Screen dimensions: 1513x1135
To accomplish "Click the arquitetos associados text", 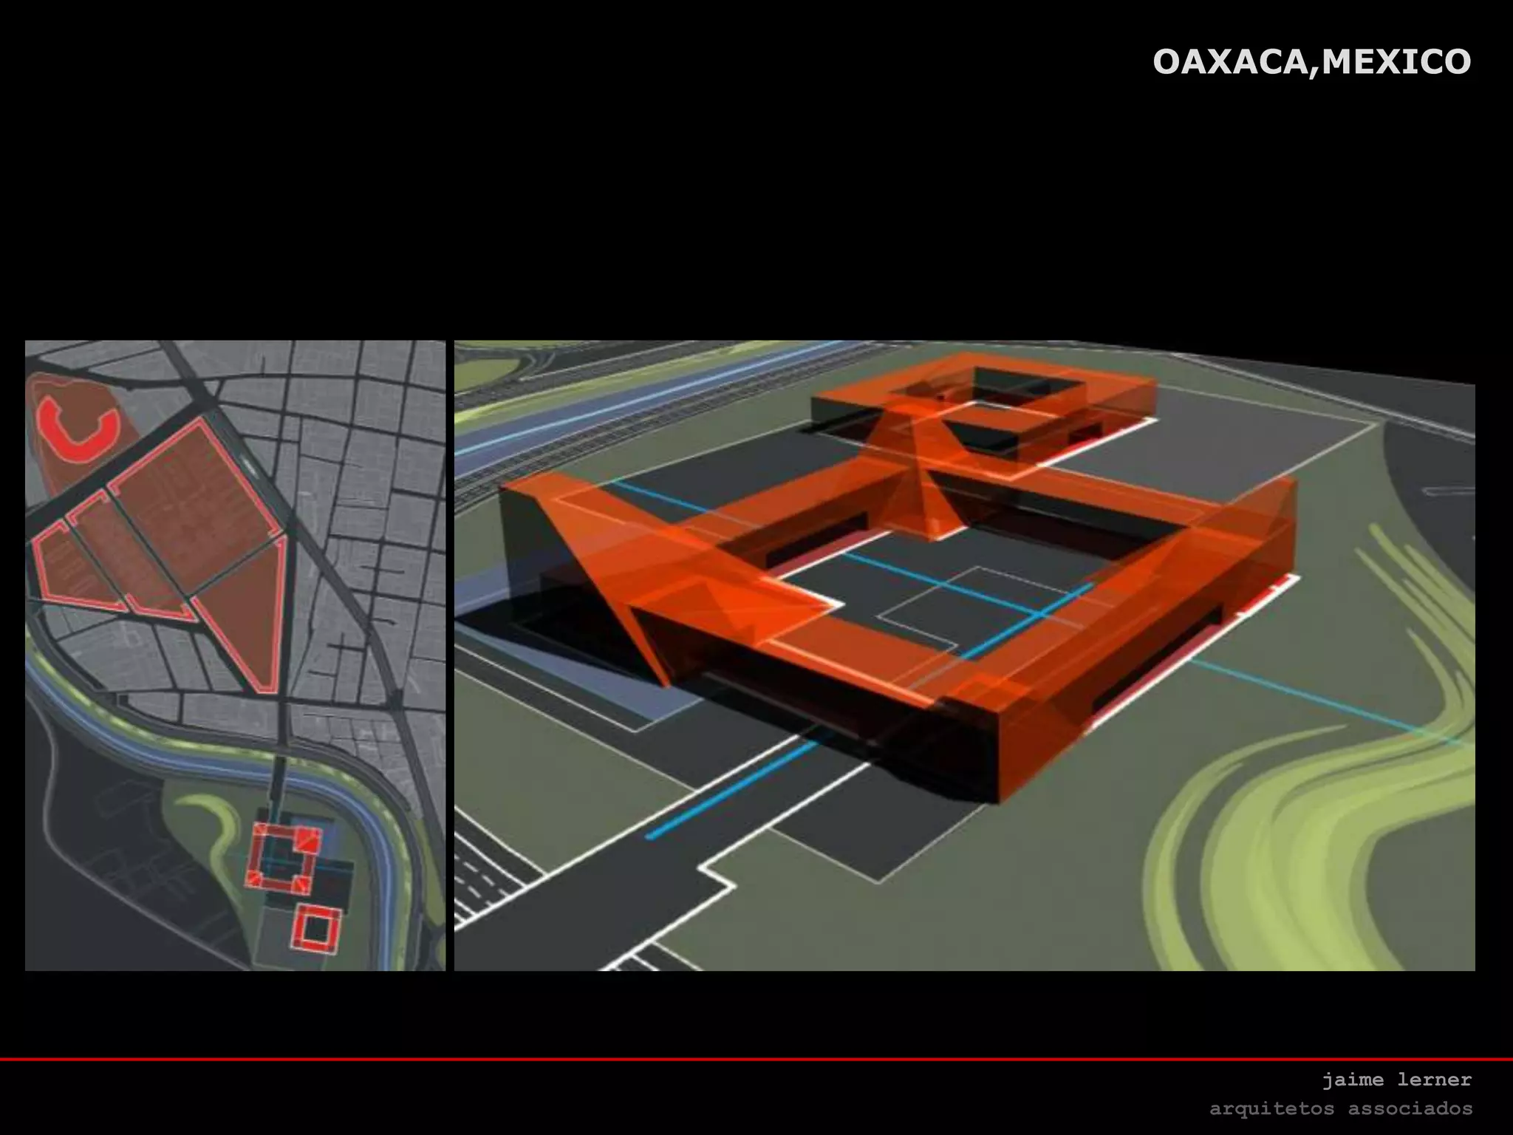I will 1341,1108.
